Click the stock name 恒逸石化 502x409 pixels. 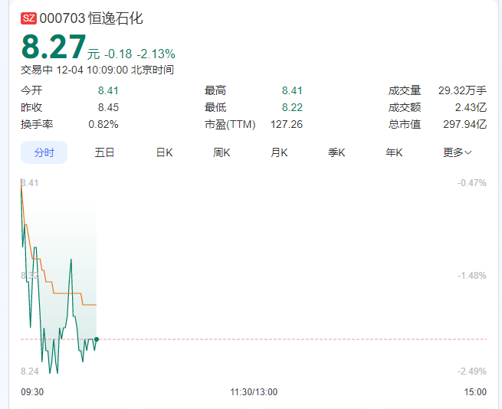pyautogui.click(x=116, y=18)
